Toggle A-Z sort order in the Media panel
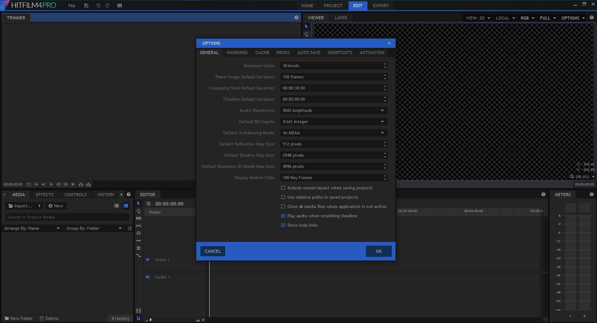 (x=130, y=228)
